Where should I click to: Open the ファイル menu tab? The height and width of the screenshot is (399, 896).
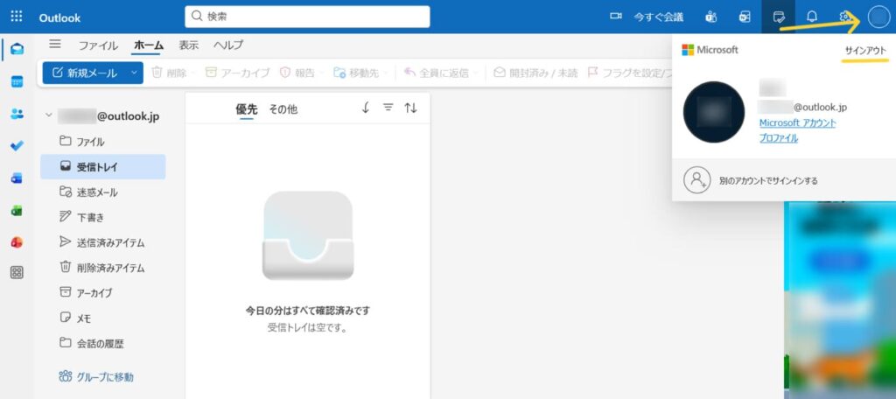(98, 45)
